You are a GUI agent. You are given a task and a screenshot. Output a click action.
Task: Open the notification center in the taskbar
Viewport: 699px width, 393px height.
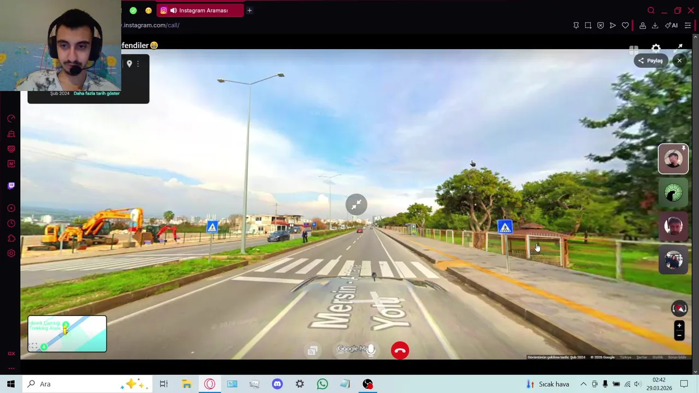pos(684,384)
